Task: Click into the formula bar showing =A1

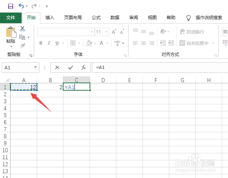Action: click(x=160, y=67)
